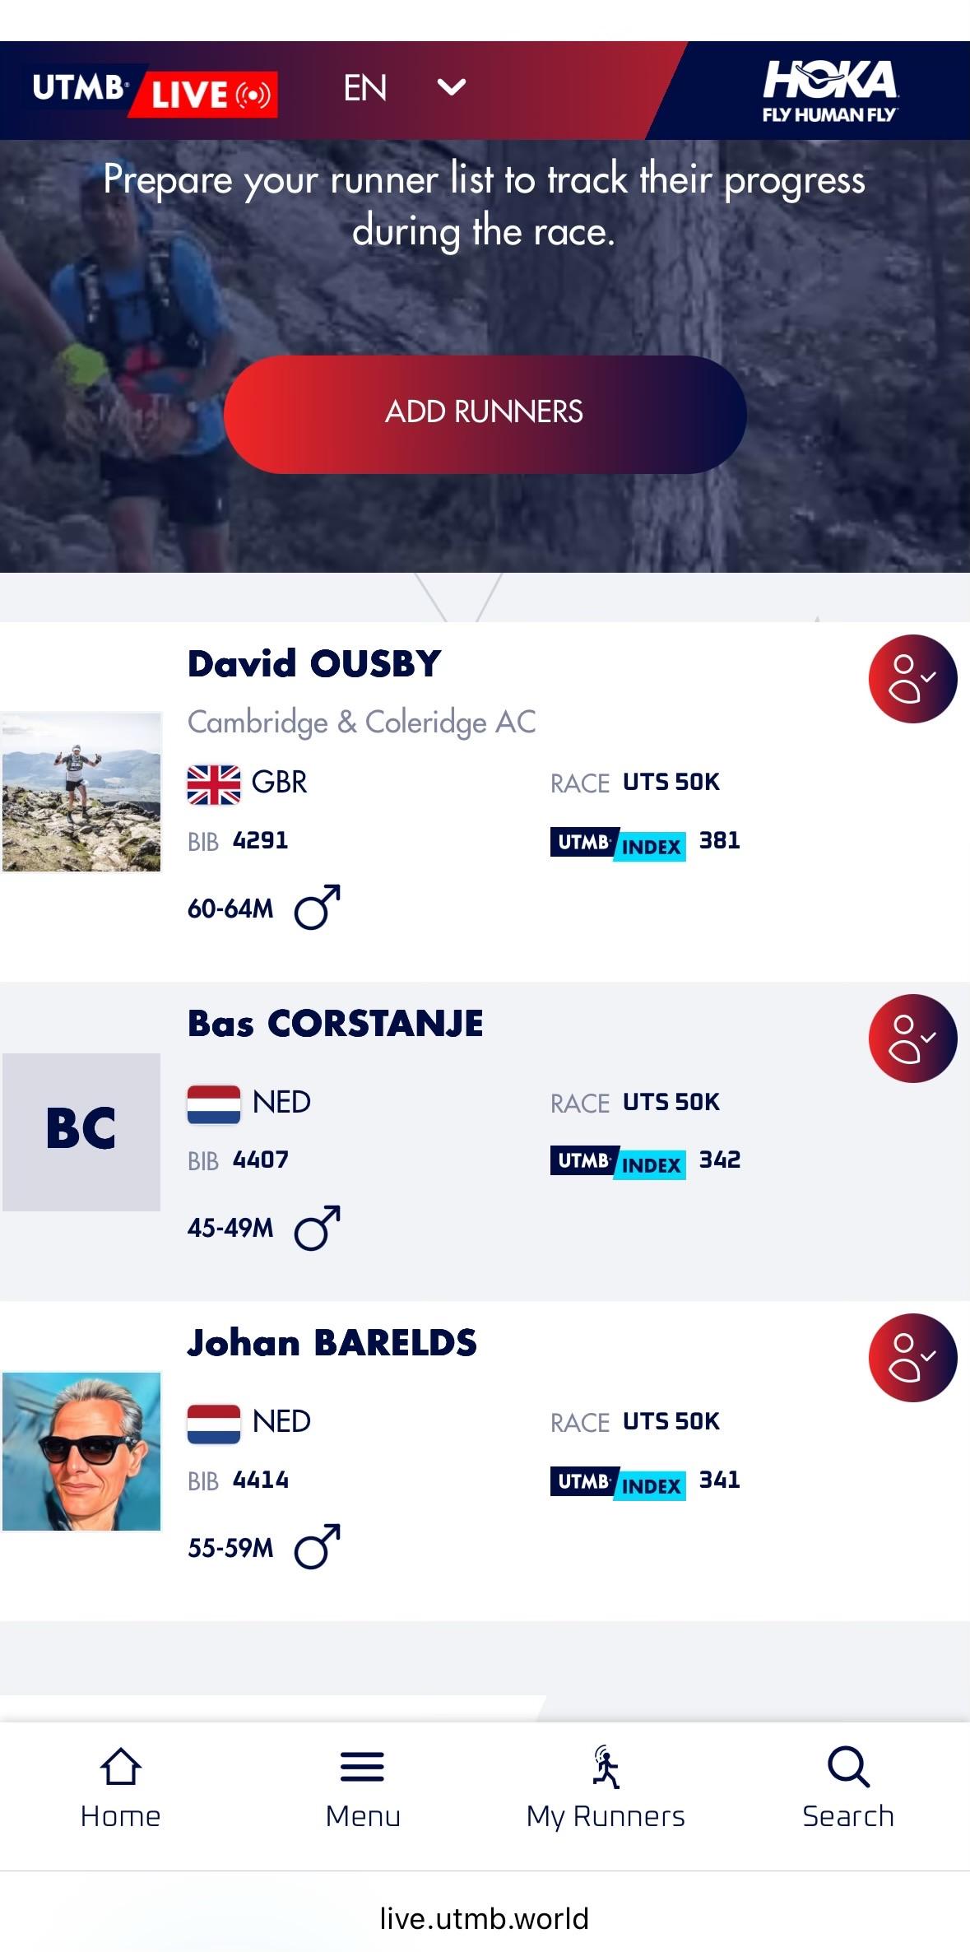Toggle follow status for Johan BARELDS
This screenshot has width=970, height=1952.
point(912,1357)
